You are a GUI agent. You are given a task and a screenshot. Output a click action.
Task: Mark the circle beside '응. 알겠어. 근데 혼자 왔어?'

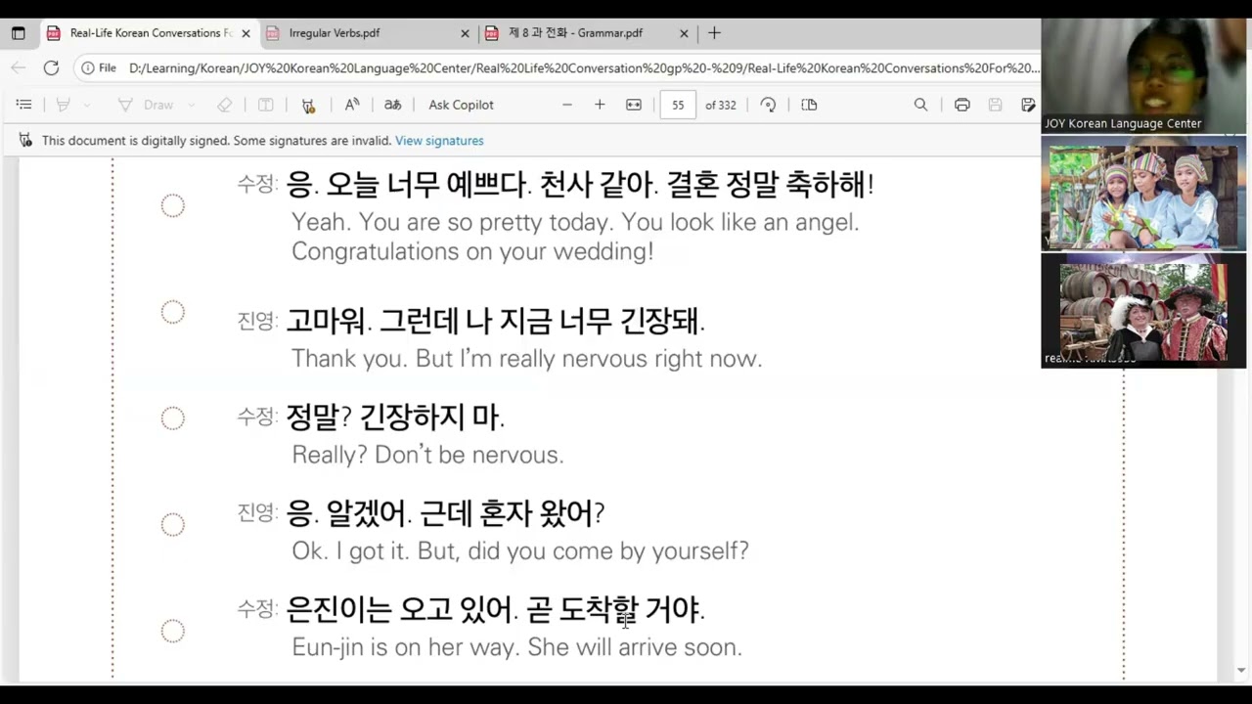[172, 525]
